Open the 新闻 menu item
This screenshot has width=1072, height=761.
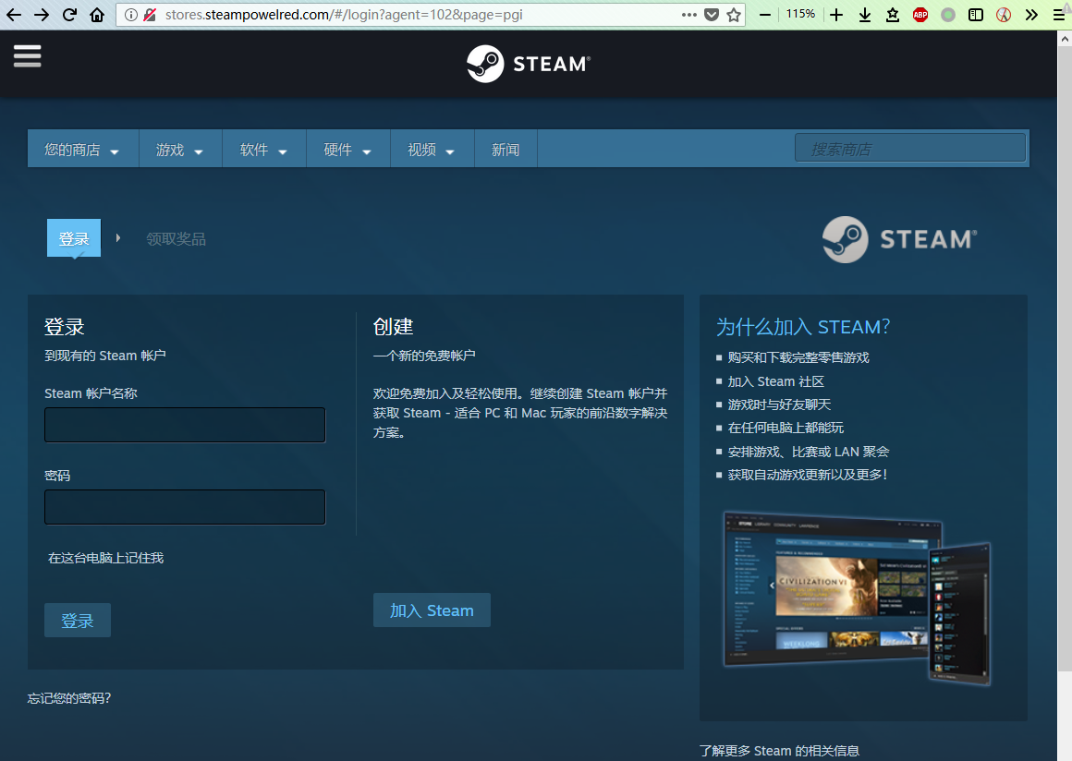click(x=506, y=150)
